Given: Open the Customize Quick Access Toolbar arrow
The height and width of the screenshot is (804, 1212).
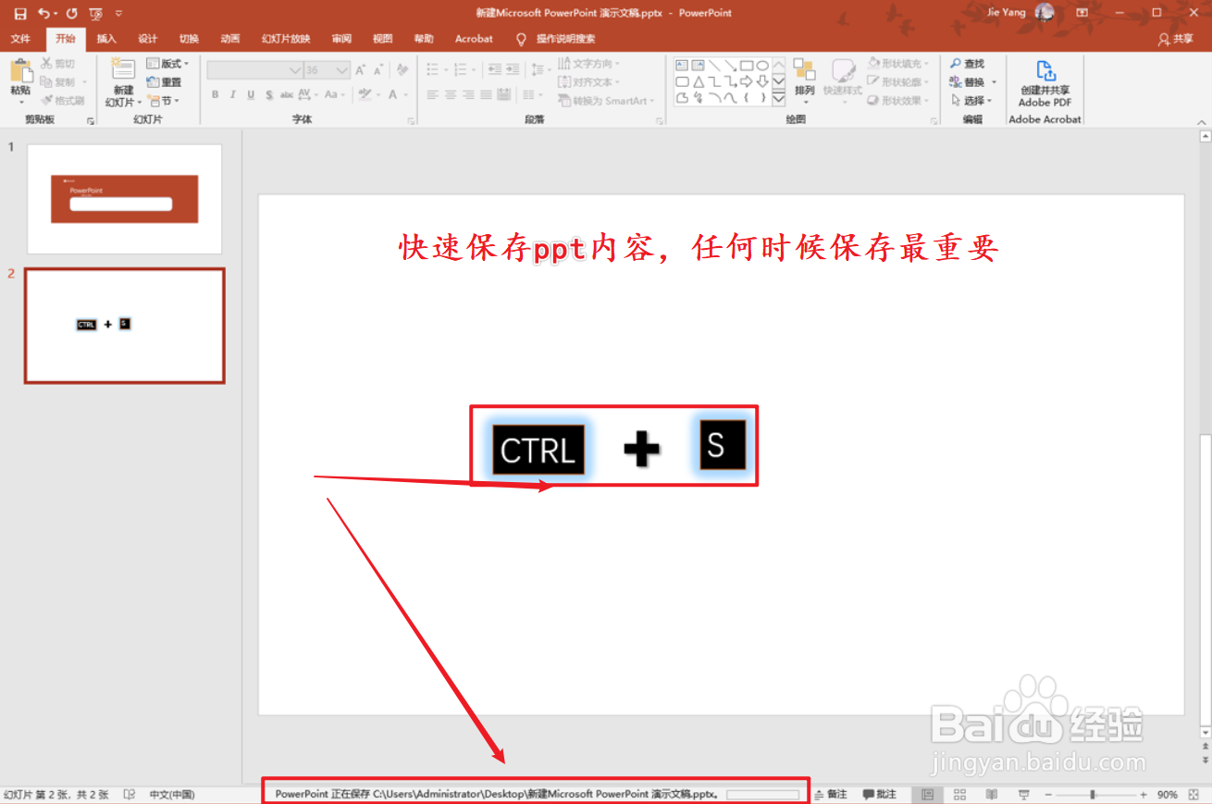Looking at the screenshot, I should pyautogui.click(x=118, y=13).
